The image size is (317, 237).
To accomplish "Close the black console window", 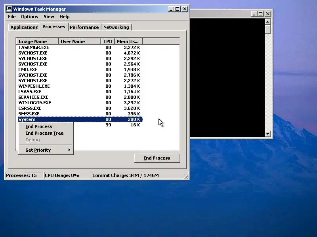I will click(268, 14).
